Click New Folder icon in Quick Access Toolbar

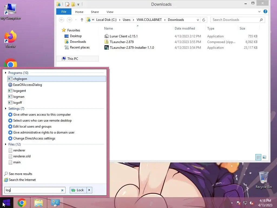(73, 4)
